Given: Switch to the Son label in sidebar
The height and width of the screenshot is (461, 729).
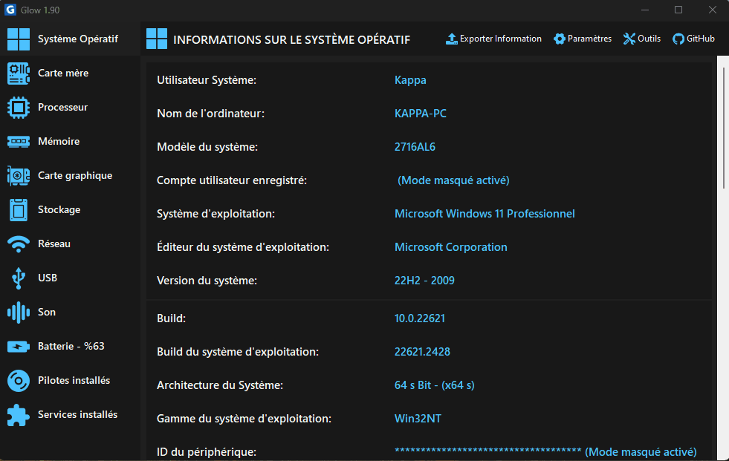Looking at the screenshot, I should click(x=47, y=312).
